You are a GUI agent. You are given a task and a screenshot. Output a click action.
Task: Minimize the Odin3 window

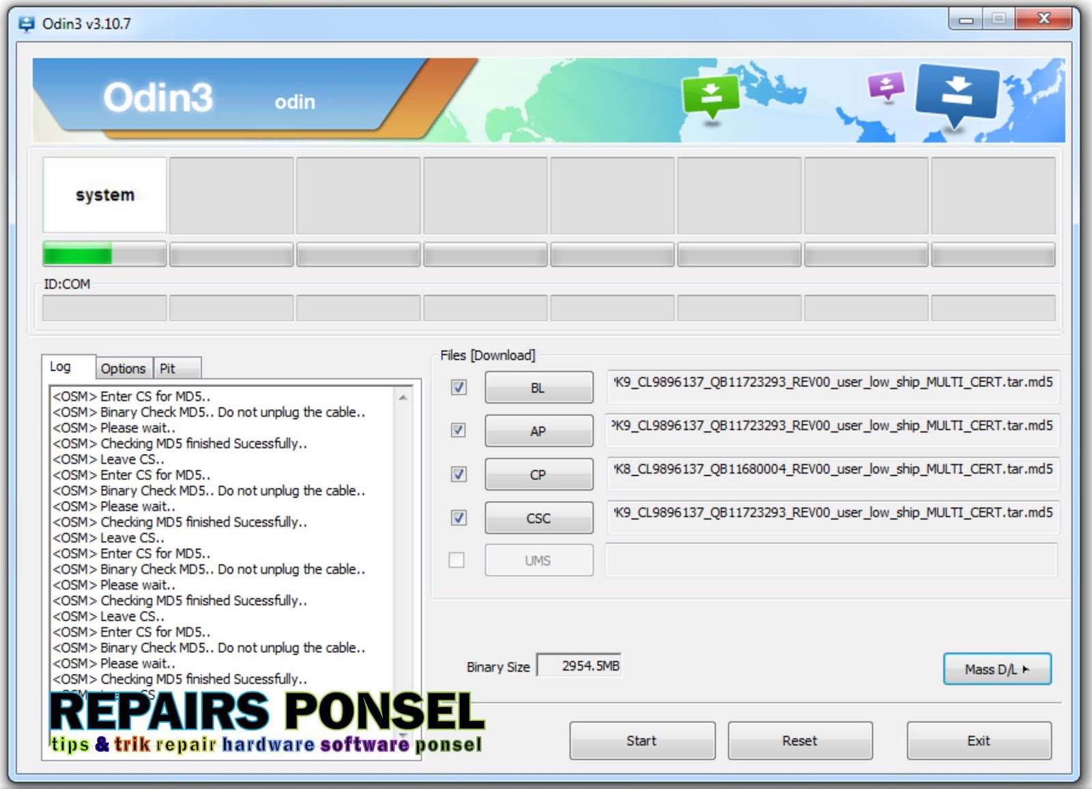click(x=966, y=19)
